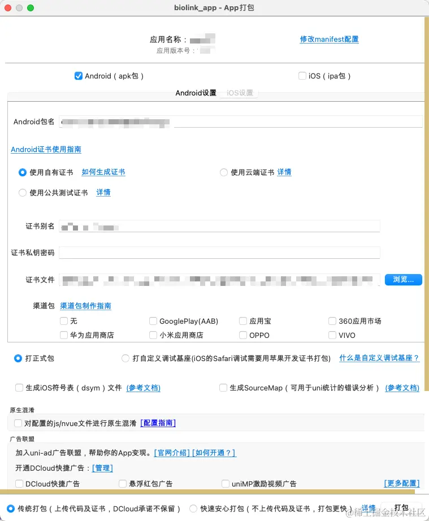Enable the 生成SourceMap checkbox

coord(223,388)
